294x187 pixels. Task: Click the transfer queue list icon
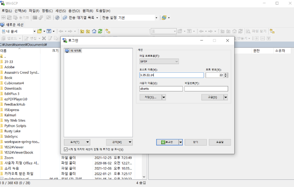click(x=65, y=18)
